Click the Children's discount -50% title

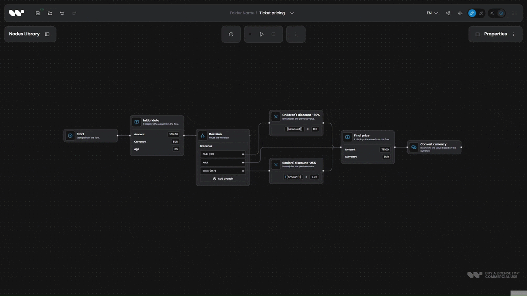(301, 115)
